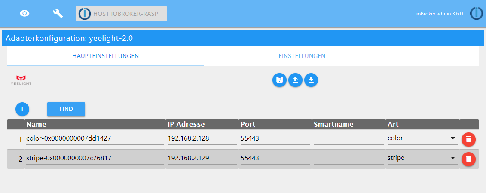Click the eye visibility icon in header
The image size is (486, 193).
[x=25, y=13]
